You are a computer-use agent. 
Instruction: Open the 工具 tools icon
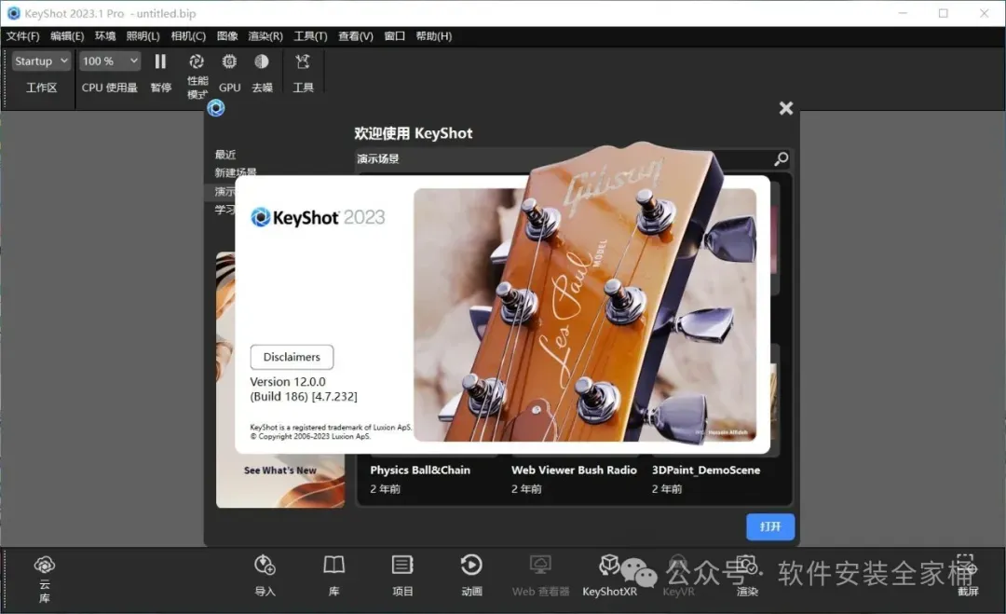303,61
